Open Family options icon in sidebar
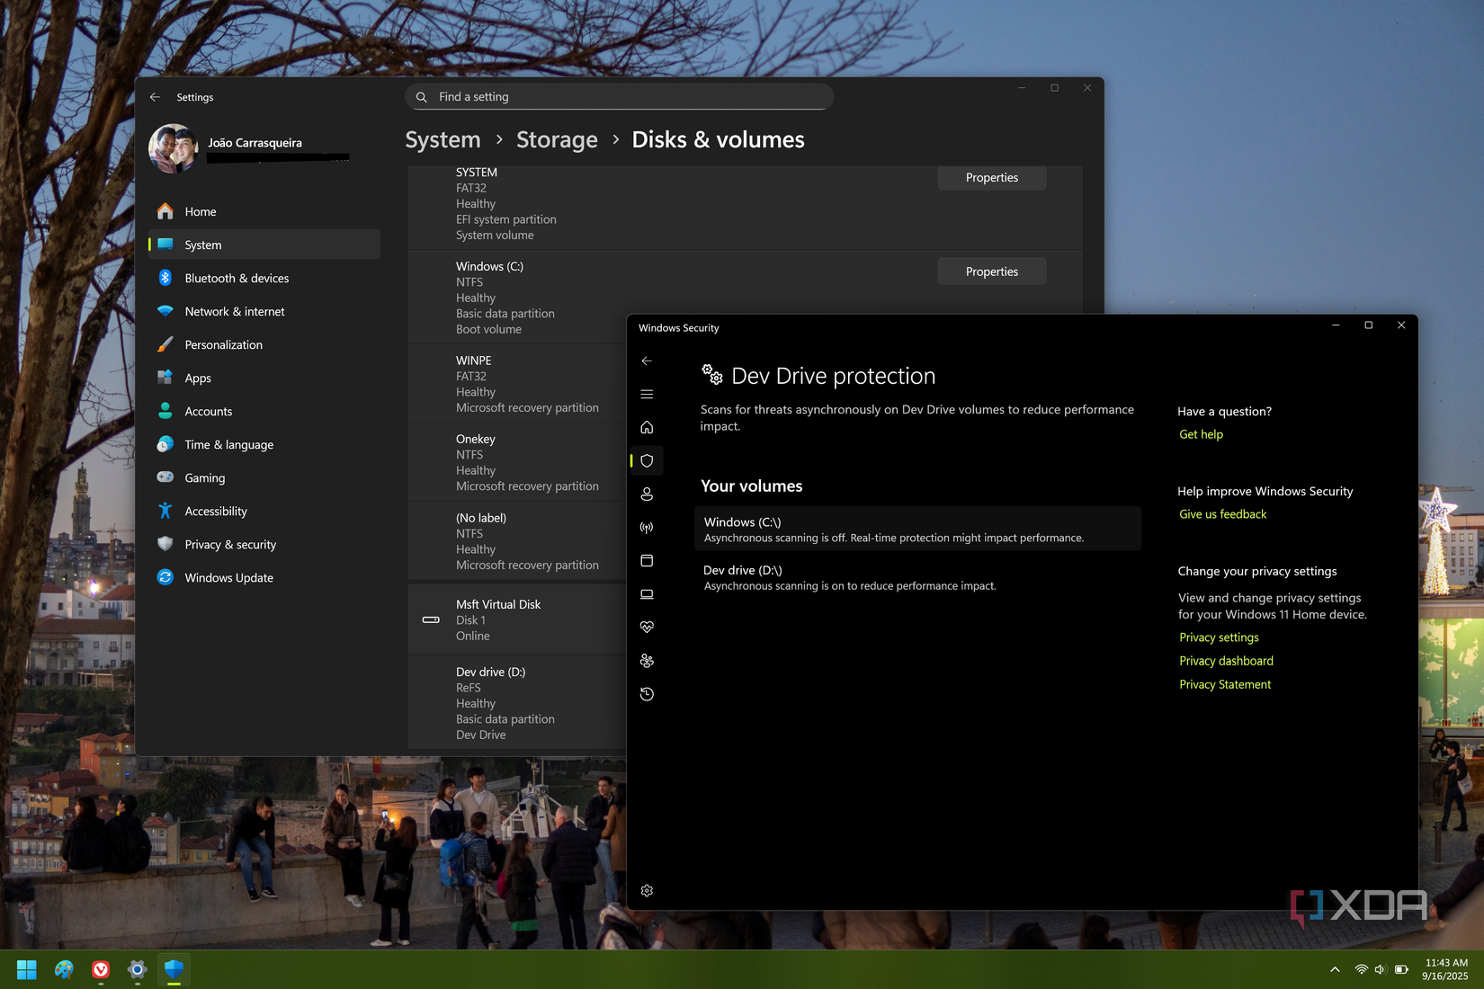 [646, 660]
